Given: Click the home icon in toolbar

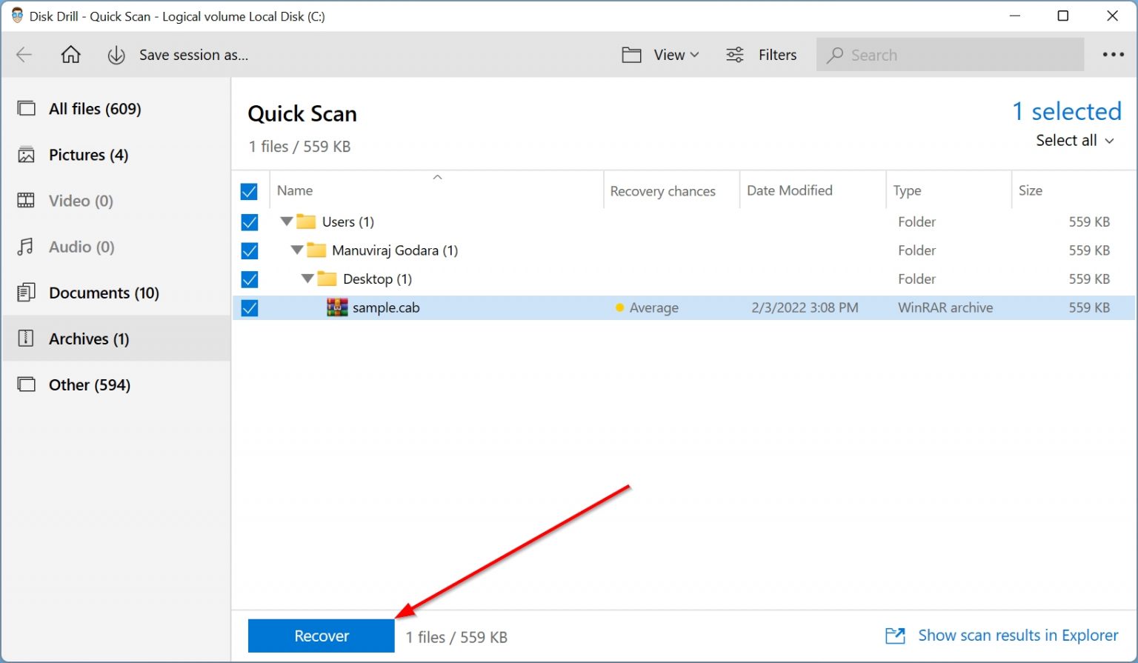Looking at the screenshot, I should click(70, 55).
